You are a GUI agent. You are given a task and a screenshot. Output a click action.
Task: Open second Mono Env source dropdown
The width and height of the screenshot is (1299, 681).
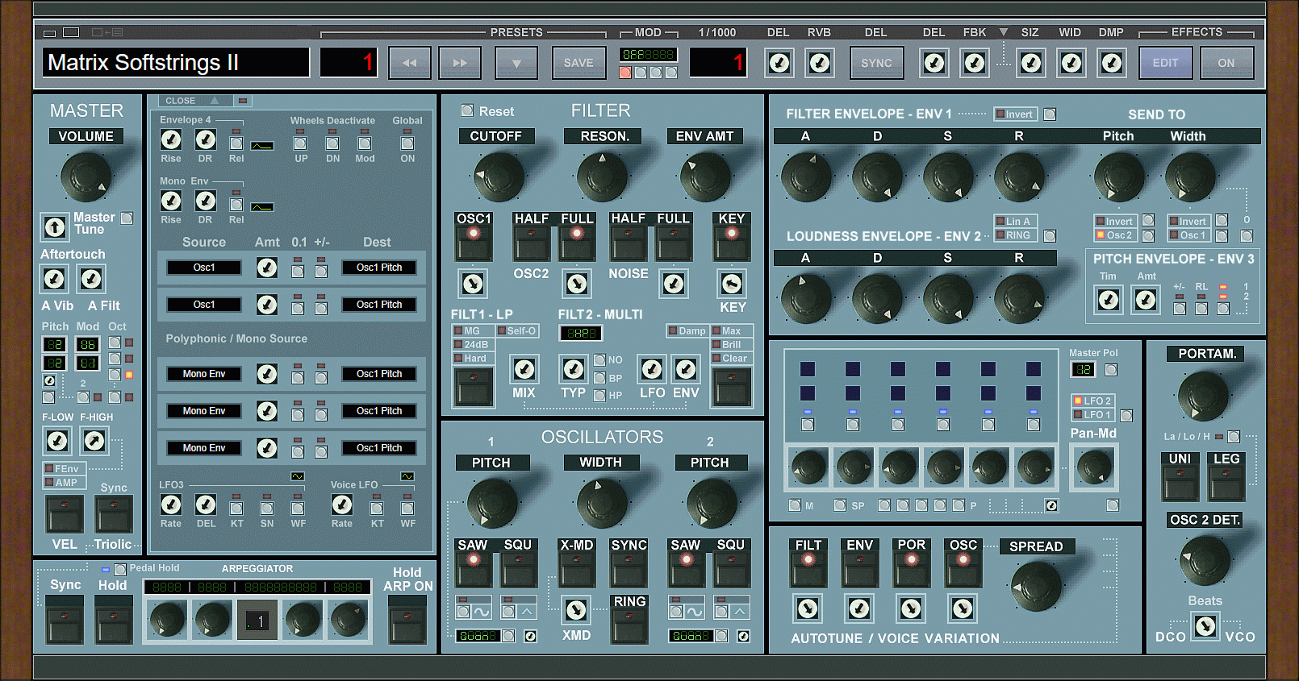coord(204,411)
